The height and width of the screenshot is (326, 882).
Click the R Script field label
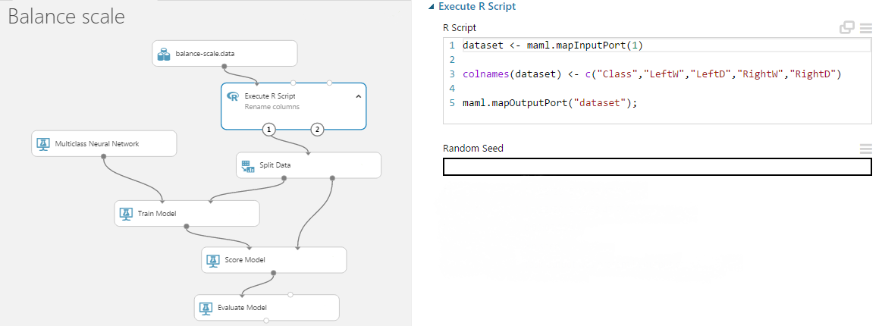(x=460, y=27)
